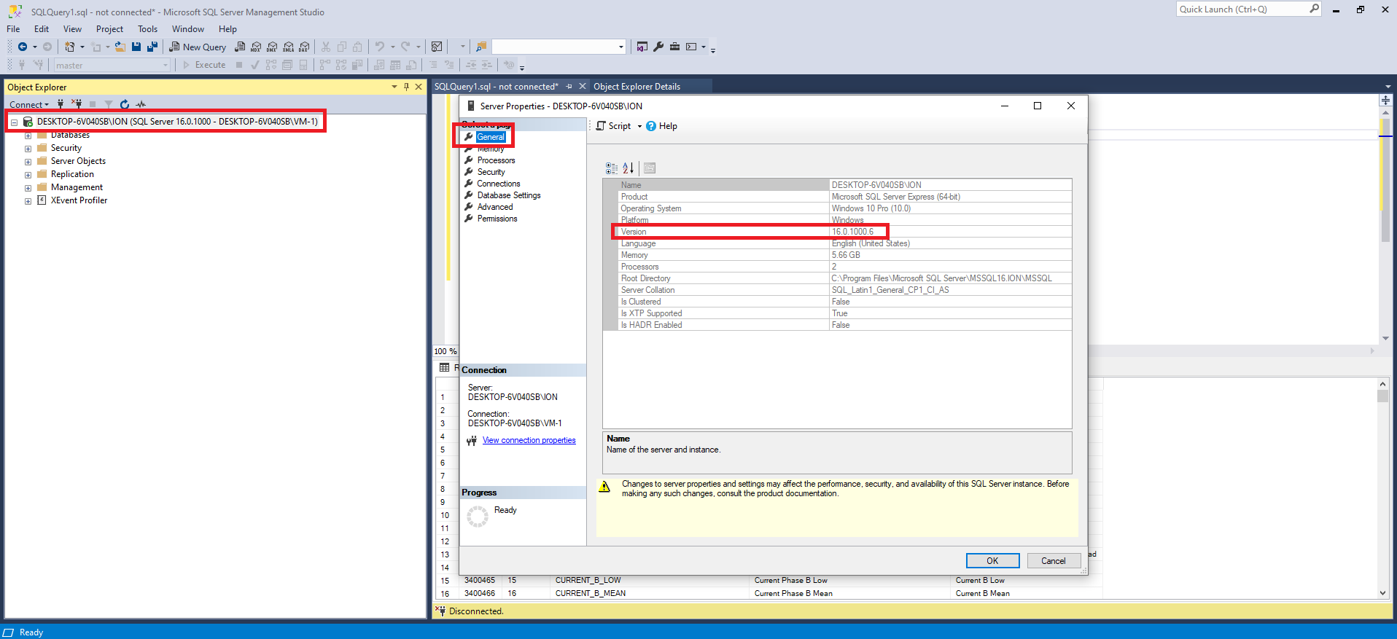1397x639 pixels.
Task: Click the Activity Monitor toolbar icon
Action: pos(437,47)
